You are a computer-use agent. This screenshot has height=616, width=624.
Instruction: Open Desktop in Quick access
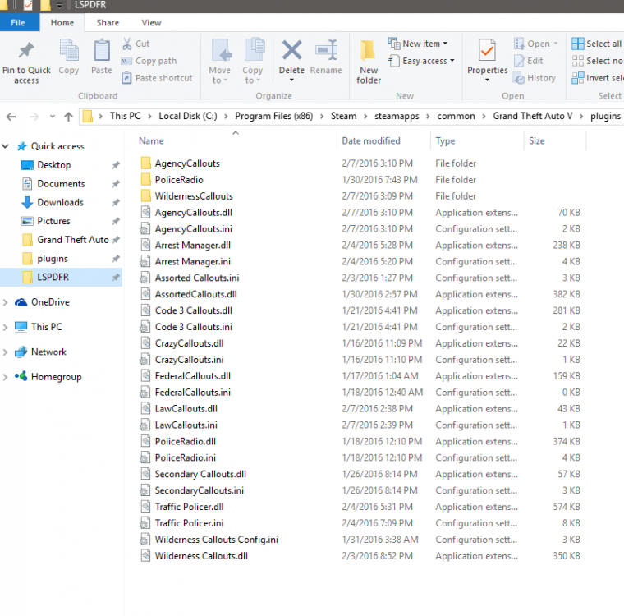pyautogui.click(x=53, y=165)
